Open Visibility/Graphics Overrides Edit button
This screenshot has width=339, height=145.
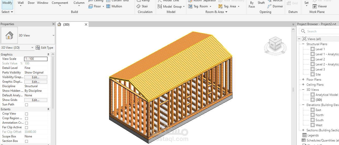coord(36,77)
